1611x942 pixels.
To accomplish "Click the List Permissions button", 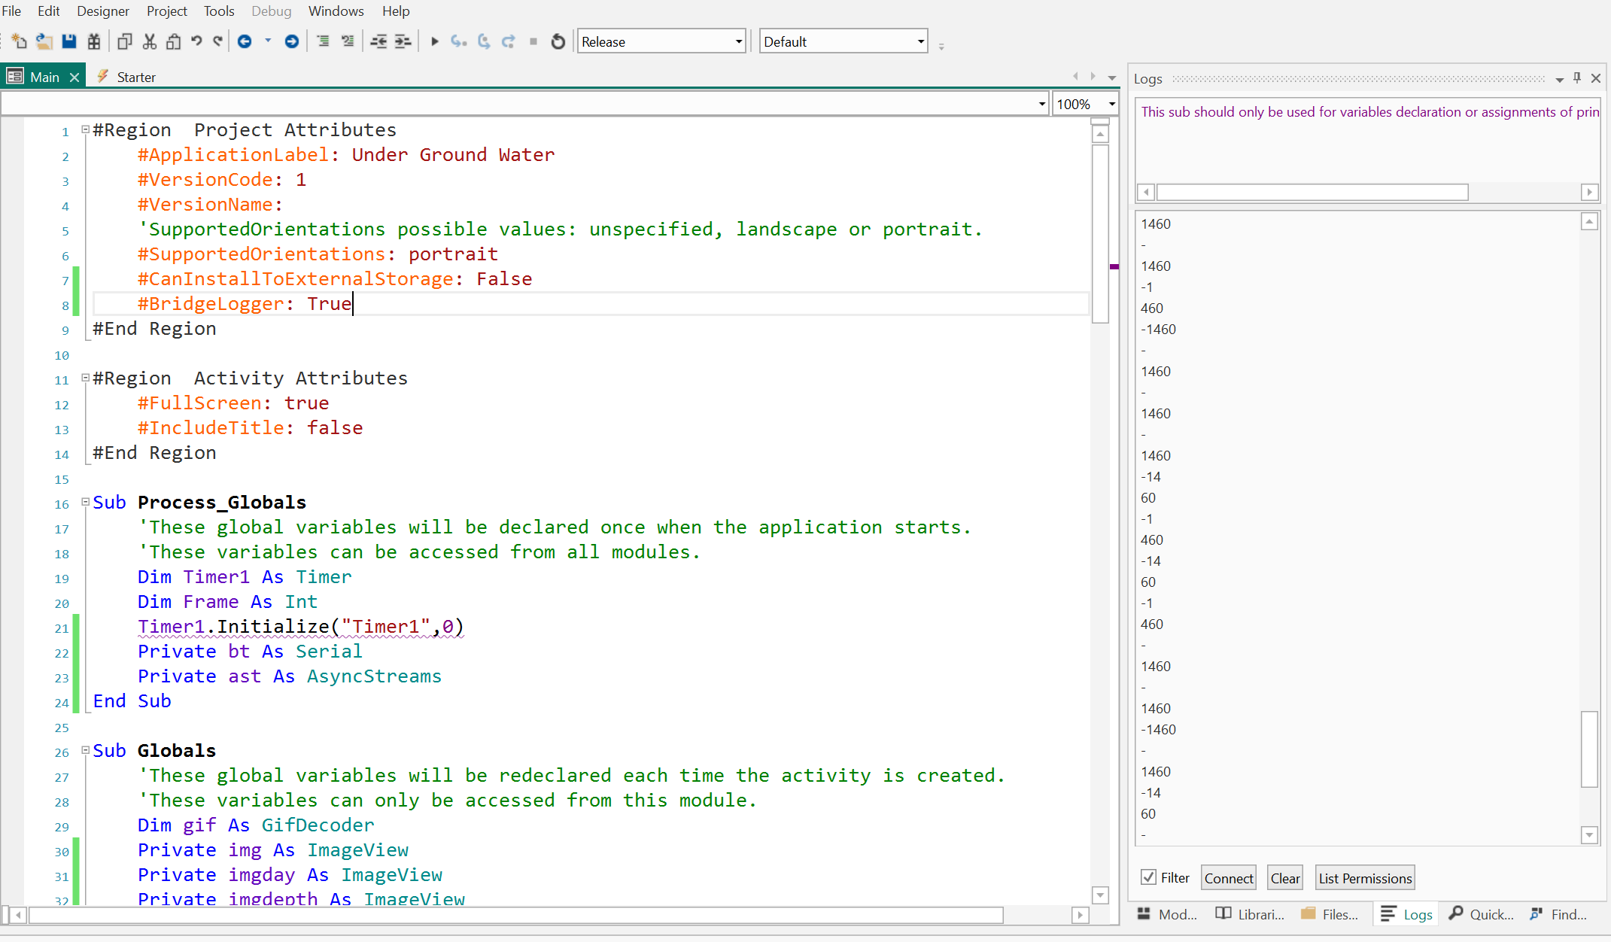I will coord(1365,878).
